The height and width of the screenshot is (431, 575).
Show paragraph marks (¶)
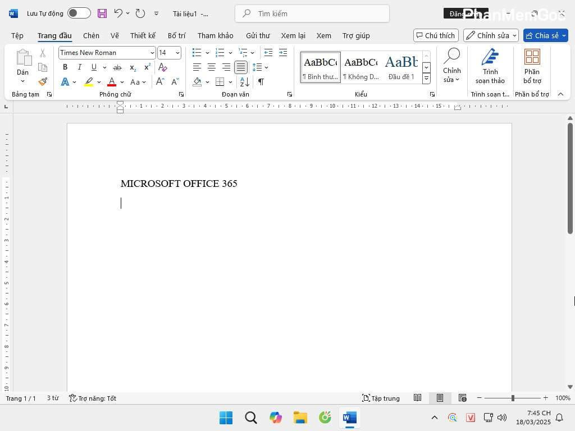(x=261, y=82)
